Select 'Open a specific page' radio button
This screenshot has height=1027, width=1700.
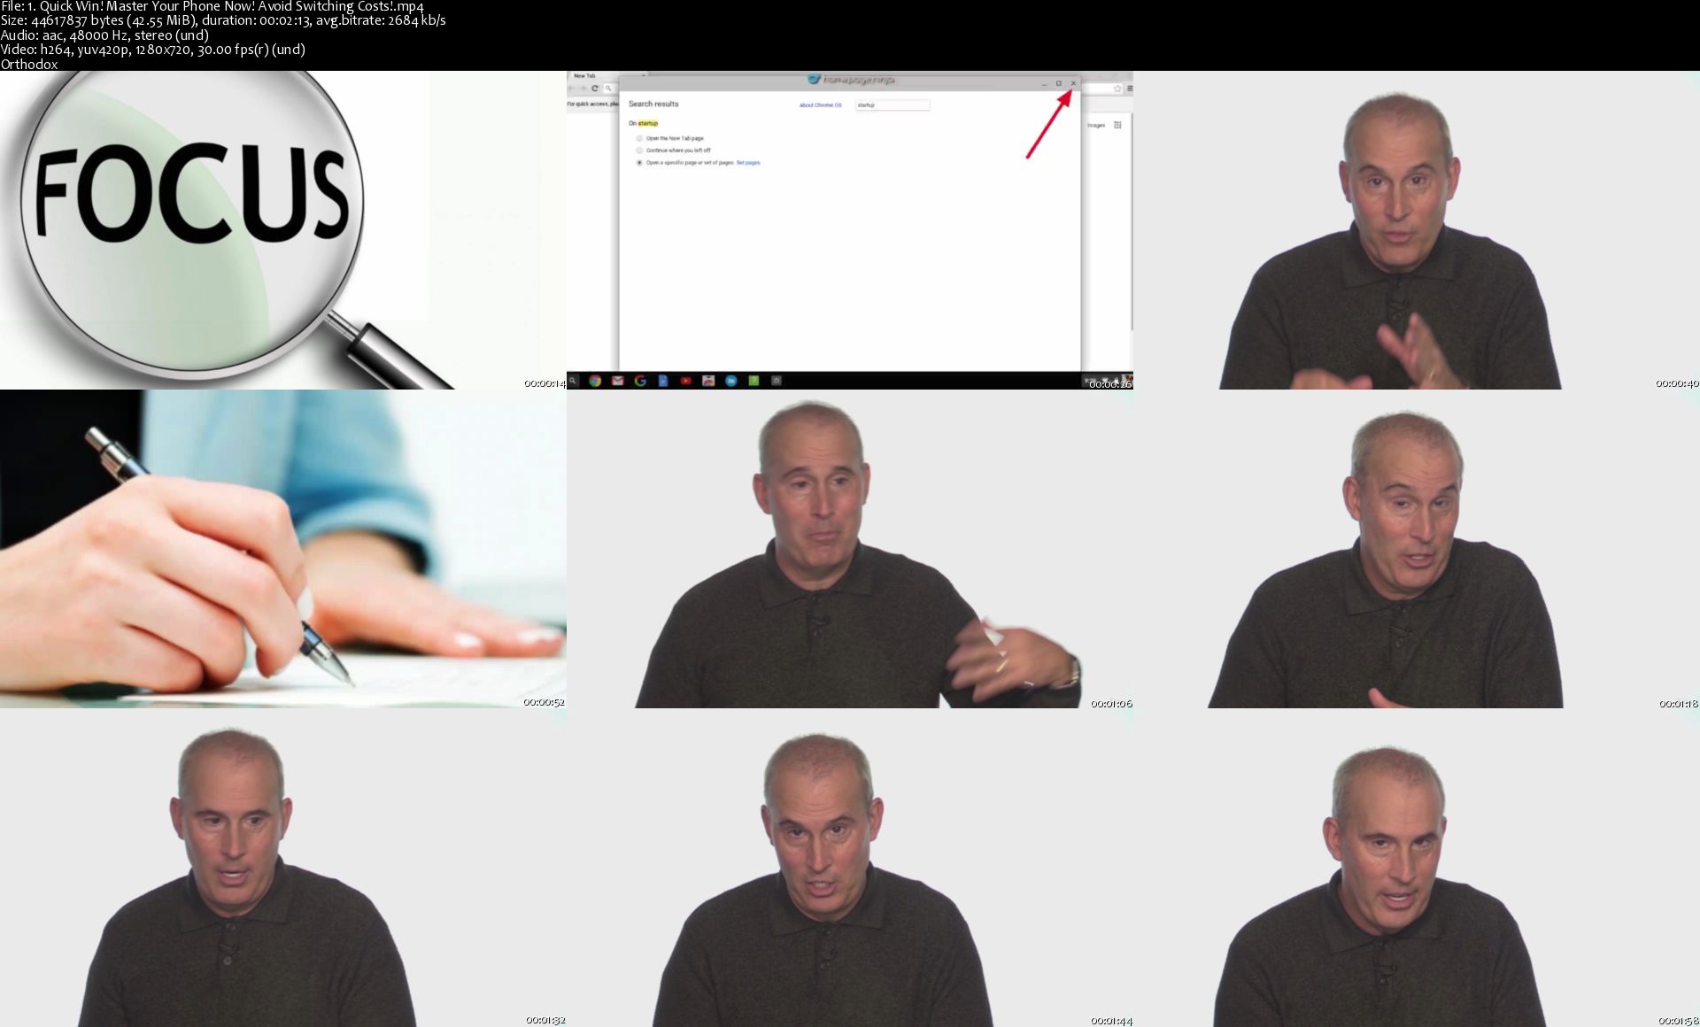tap(639, 163)
